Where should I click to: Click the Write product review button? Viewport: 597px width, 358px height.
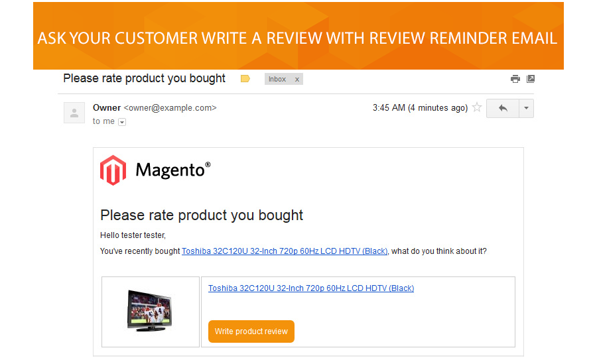251,331
